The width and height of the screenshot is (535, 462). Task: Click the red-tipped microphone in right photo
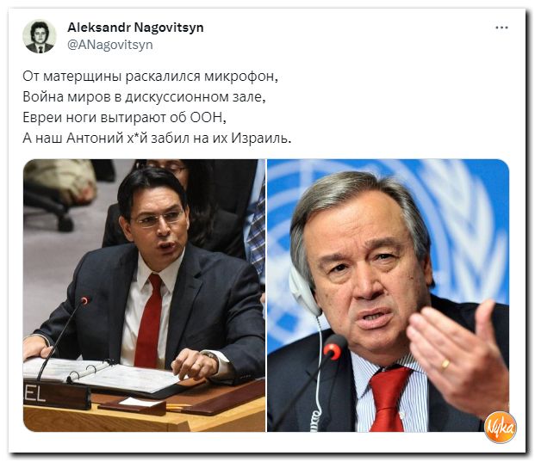(x=333, y=348)
